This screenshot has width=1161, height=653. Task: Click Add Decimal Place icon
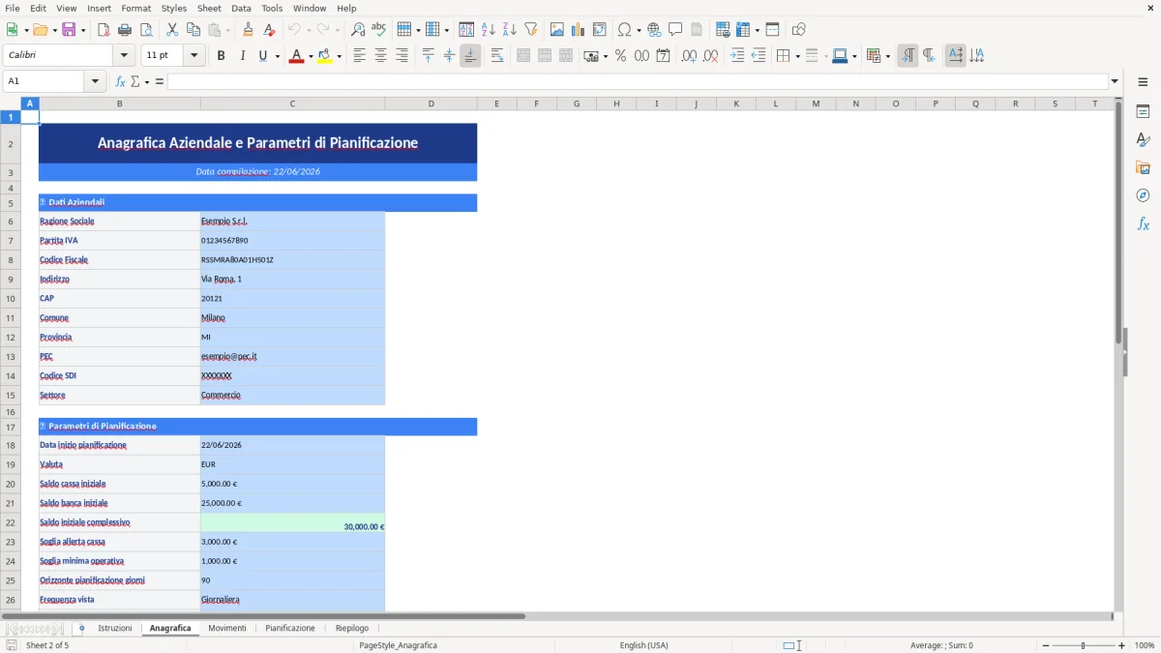coord(689,56)
